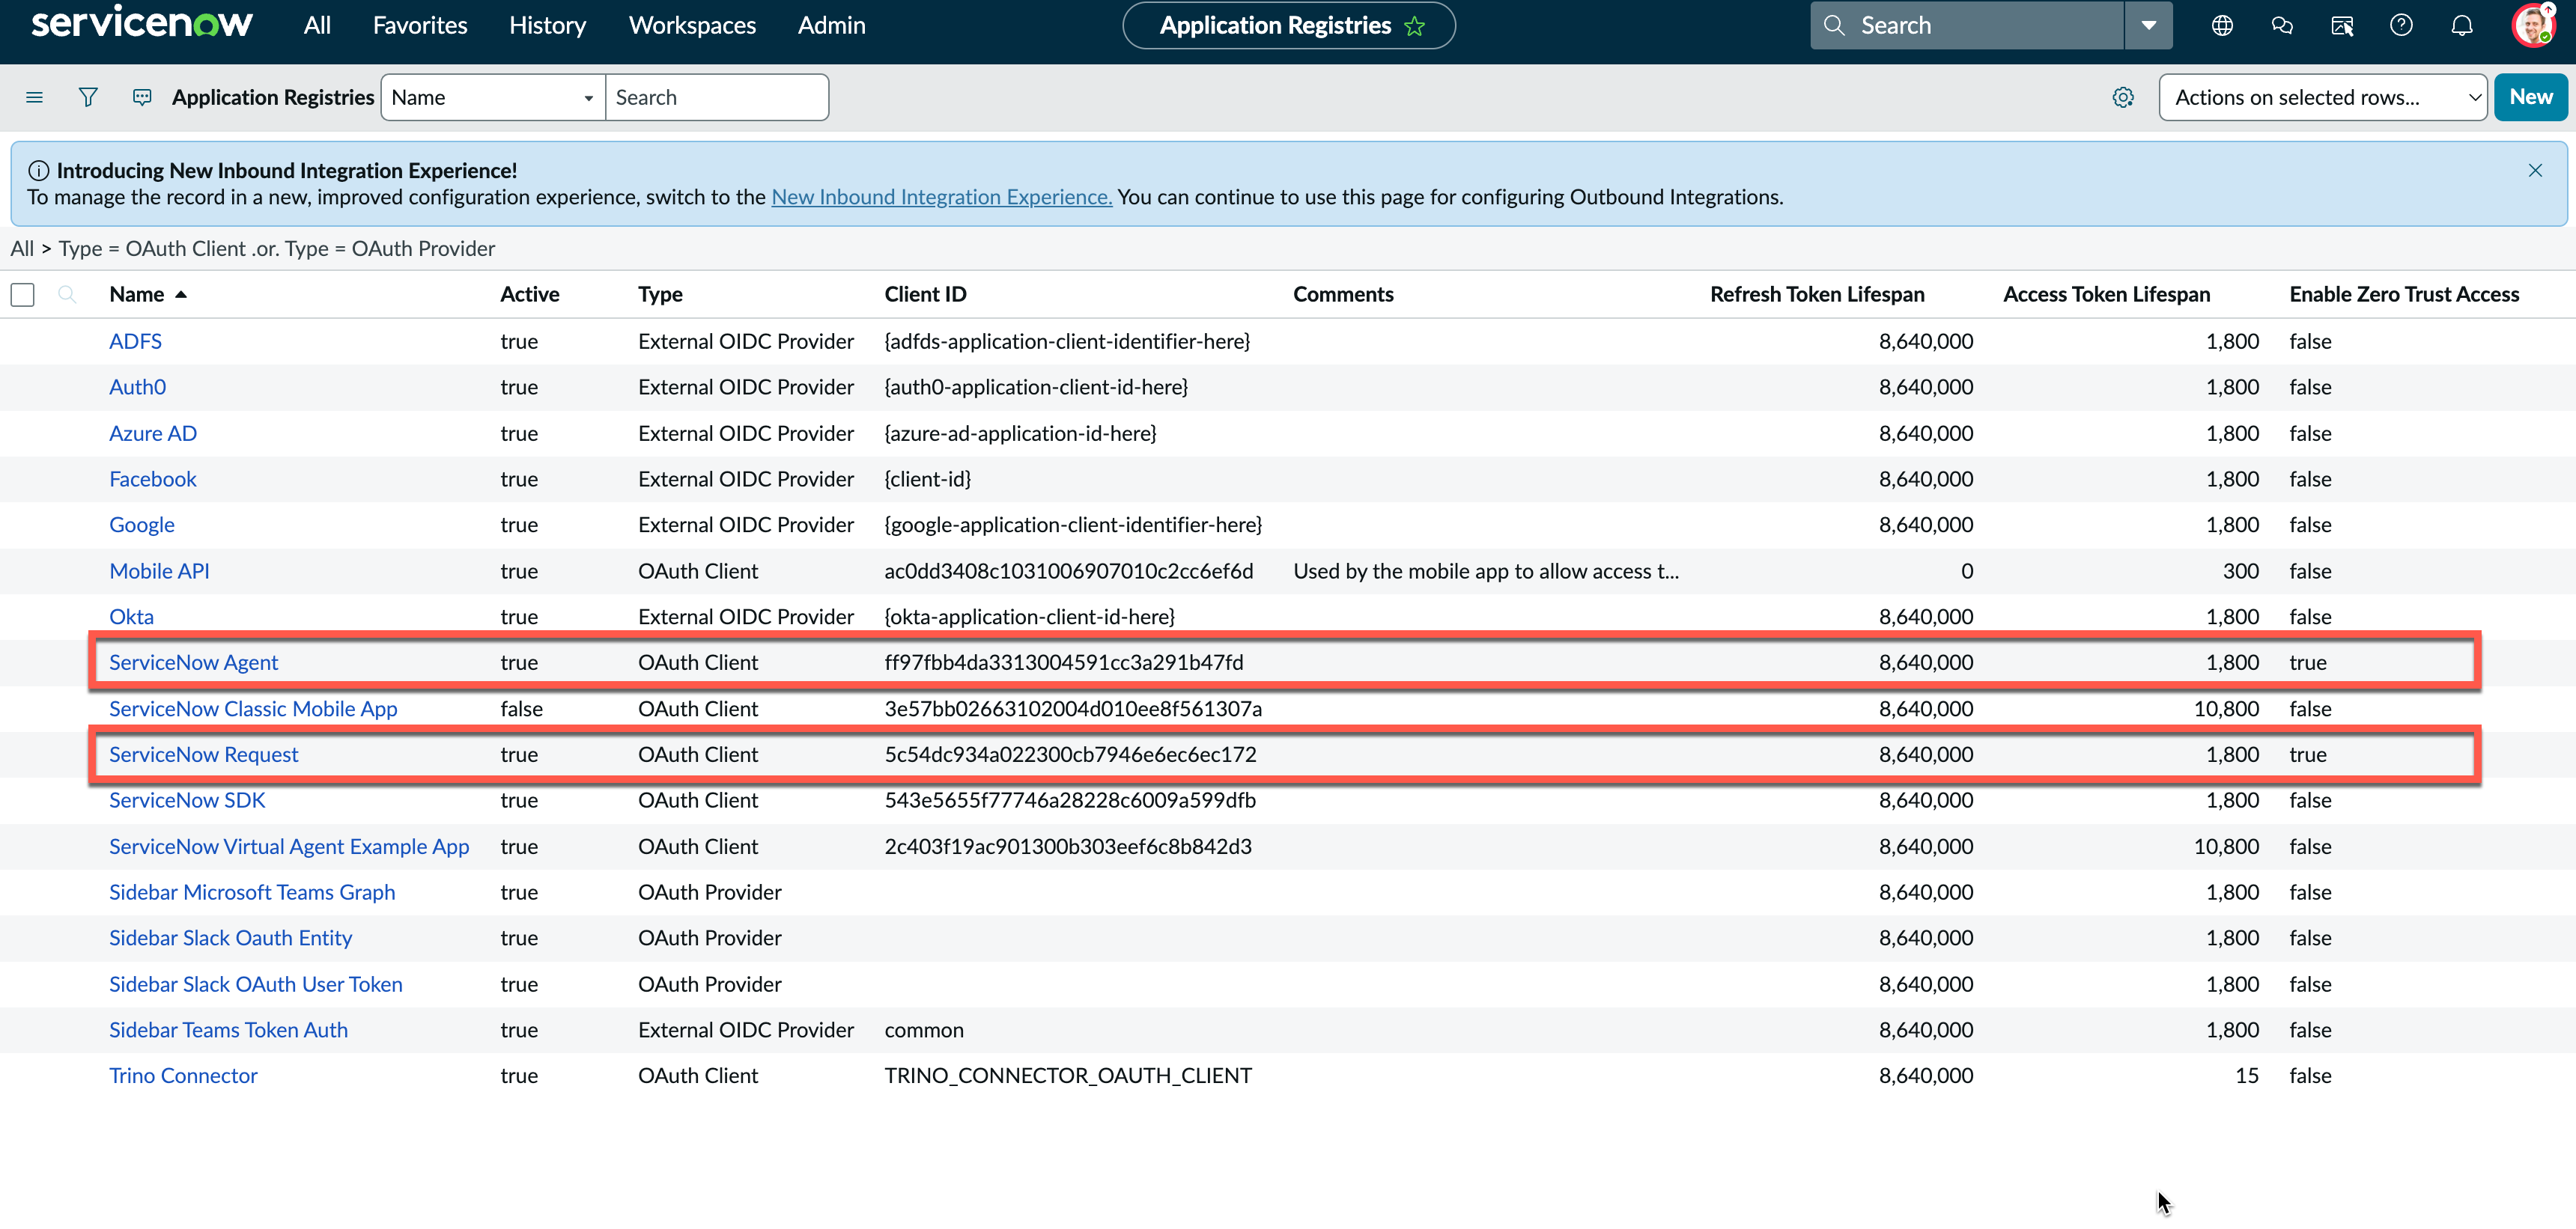Open the activity stream icon
2576x1229 pixels.
142,97
